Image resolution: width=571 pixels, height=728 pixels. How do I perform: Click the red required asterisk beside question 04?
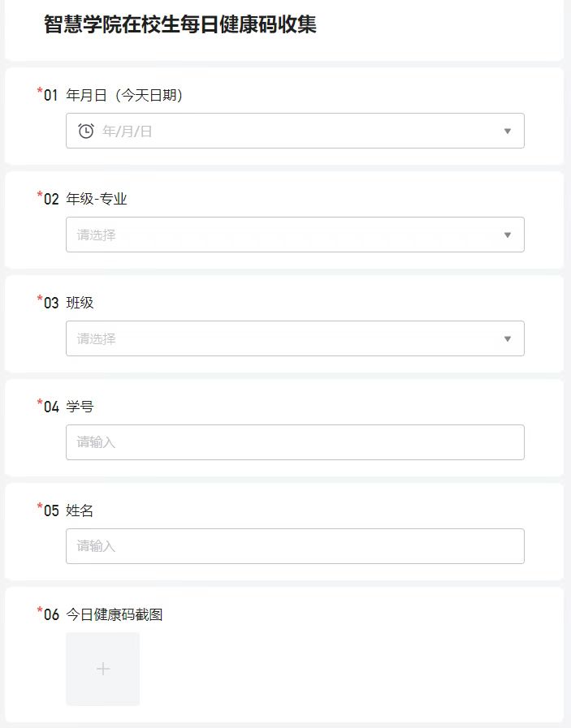(x=40, y=403)
